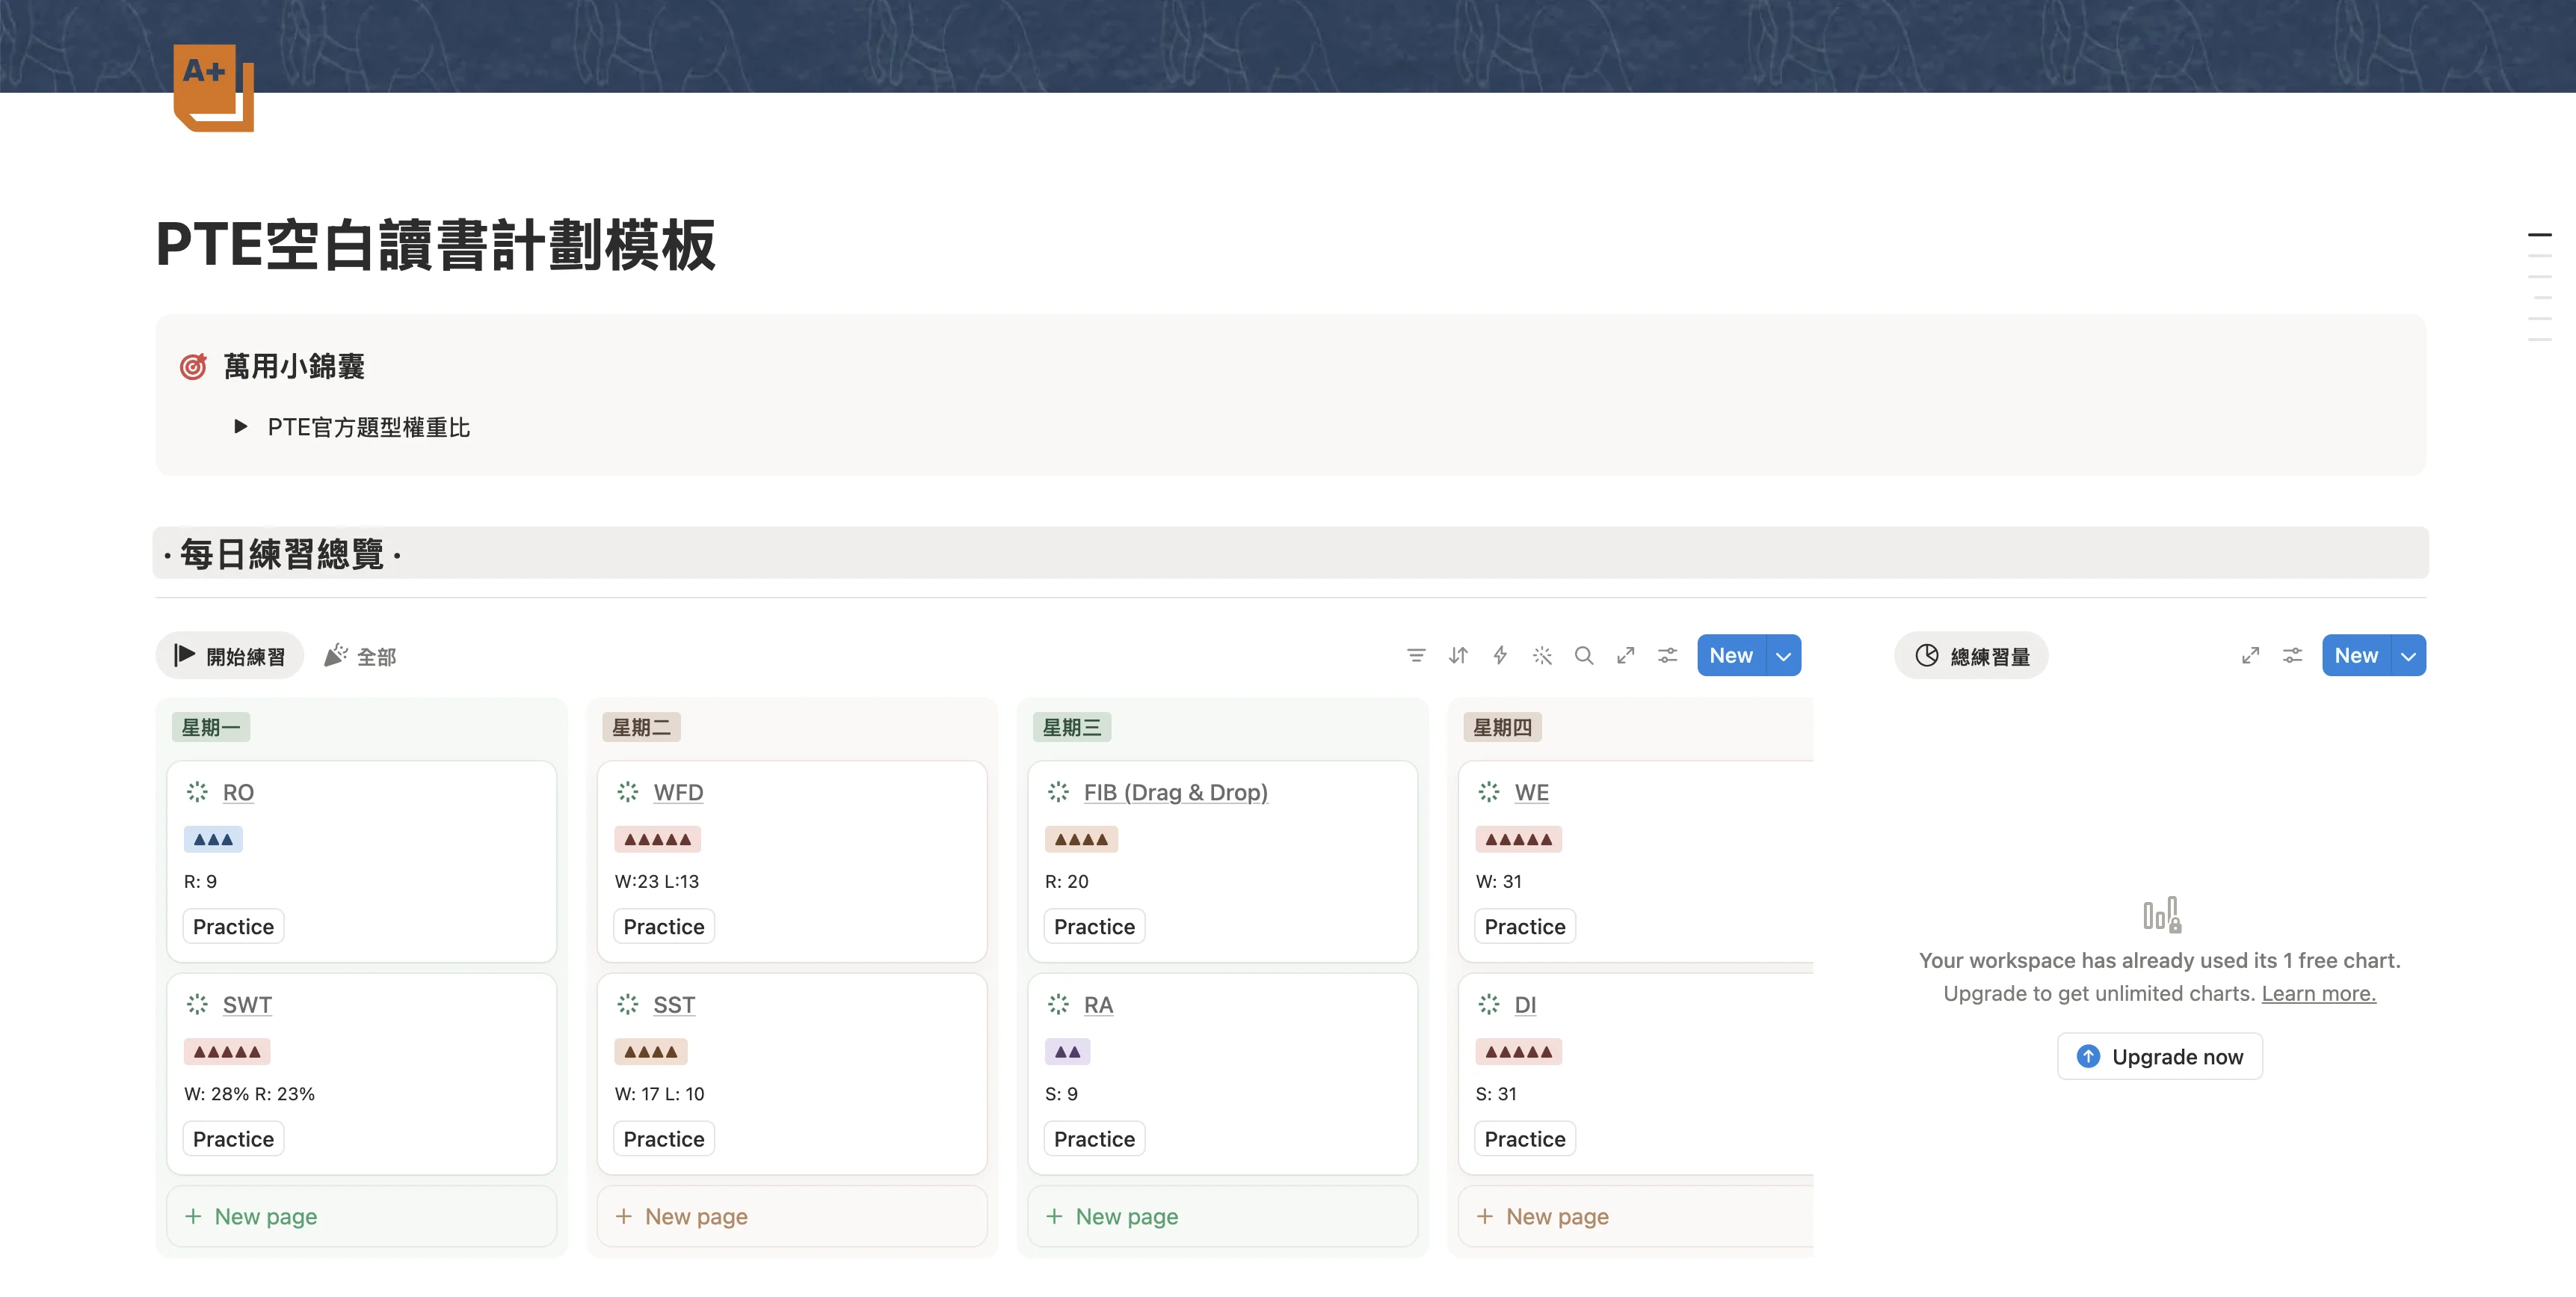Click the search magnifier in board toolbar
Screen dimensions: 2576x1297
click(1584, 655)
